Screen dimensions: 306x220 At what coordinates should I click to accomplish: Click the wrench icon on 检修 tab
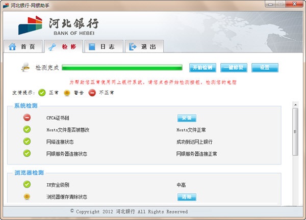52,47
